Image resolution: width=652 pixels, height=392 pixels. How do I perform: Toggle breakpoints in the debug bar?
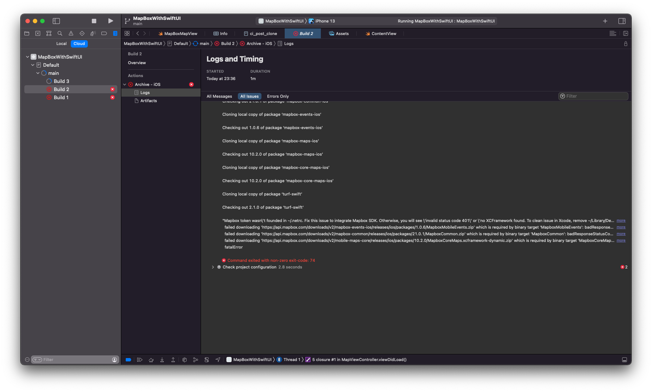(128, 360)
